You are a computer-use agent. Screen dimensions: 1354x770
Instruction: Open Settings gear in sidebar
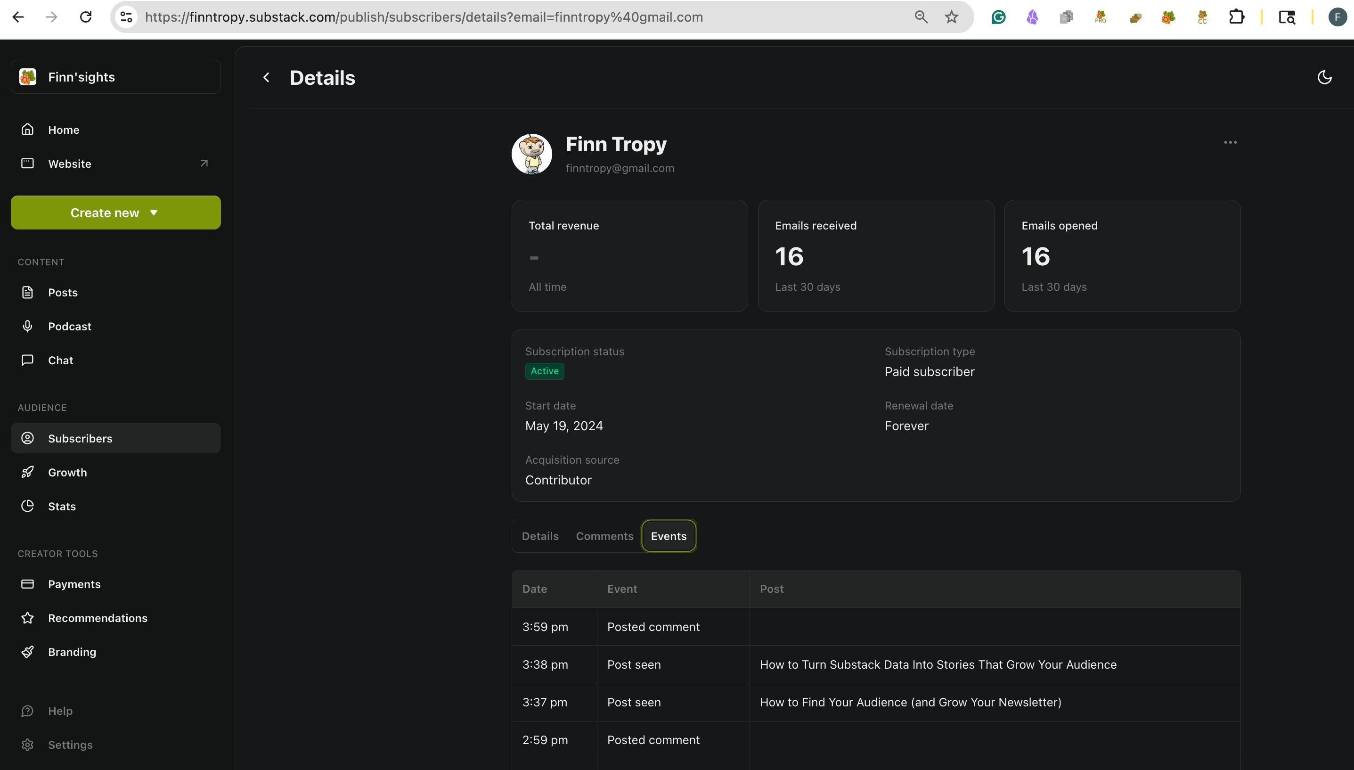coord(27,745)
